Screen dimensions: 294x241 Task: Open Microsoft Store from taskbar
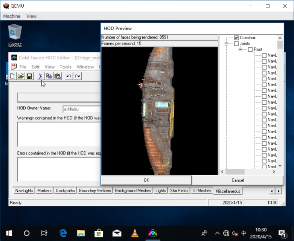pyautogui.click(x=99, y=233)
